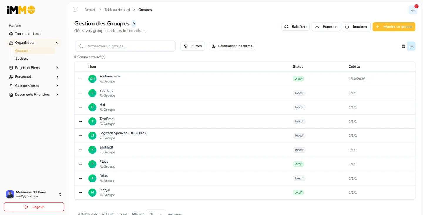Click Ajouter un groupe
The width and height of the screenshot is (423, 215).
point(394,27)
